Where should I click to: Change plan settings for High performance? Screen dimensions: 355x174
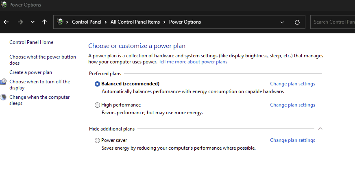(292, 105)
